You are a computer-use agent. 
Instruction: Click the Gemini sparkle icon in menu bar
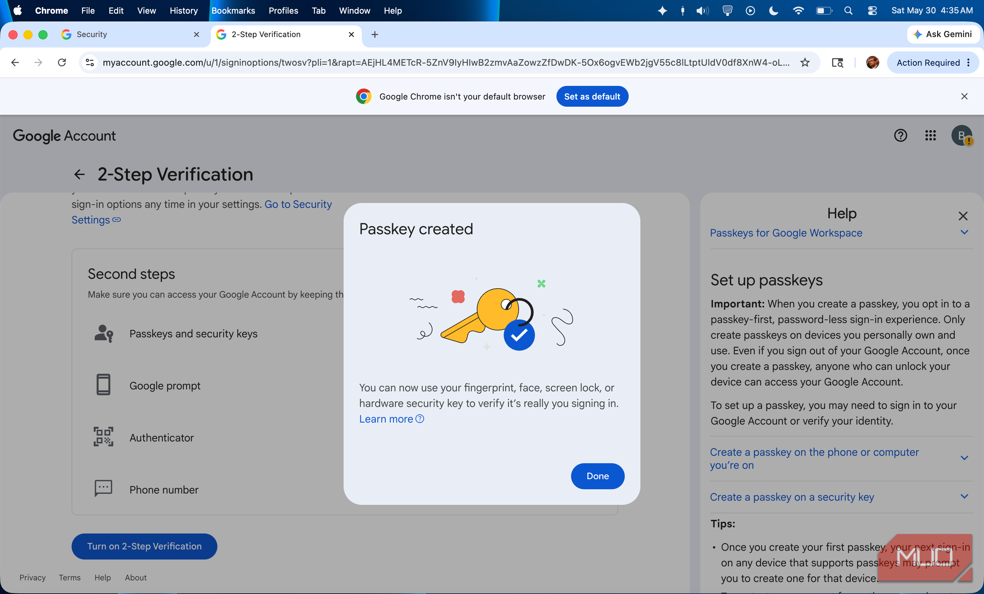coord(662,11)
